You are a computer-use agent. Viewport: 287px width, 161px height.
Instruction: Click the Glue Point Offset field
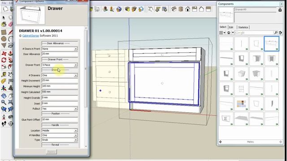coord(60,119)
